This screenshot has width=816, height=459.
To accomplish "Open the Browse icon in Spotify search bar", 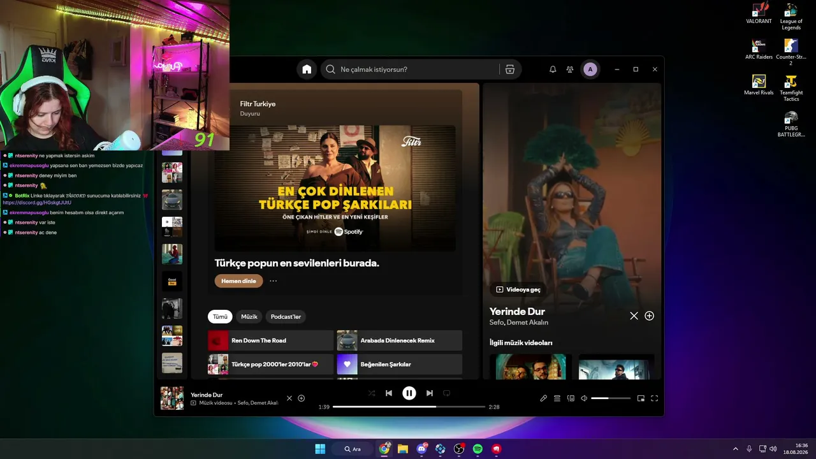I will pos(510,69).
